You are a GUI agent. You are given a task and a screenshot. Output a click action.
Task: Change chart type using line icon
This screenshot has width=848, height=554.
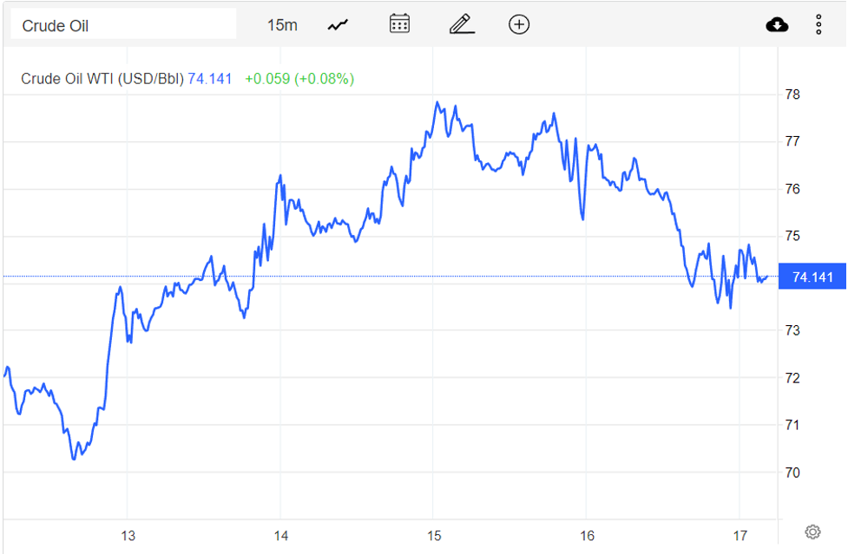[x=338, y=25]
